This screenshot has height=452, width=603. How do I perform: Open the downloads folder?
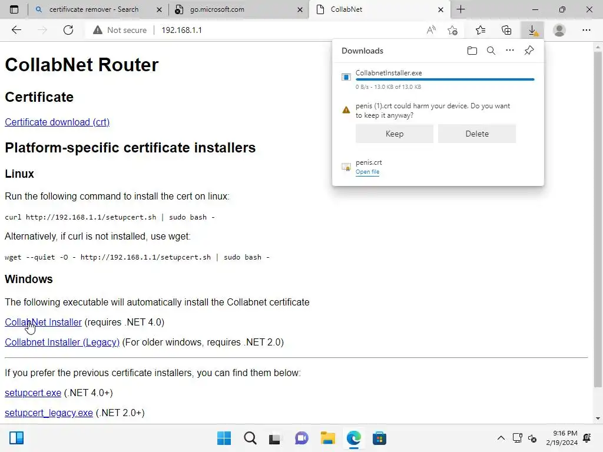click(x=472, y=51)
